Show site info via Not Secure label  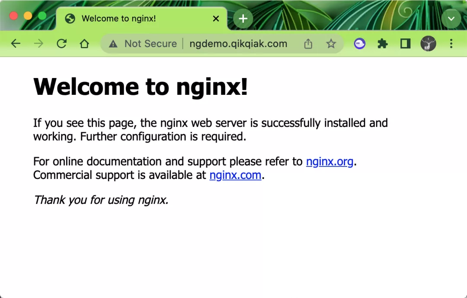[x=143, y=44]
